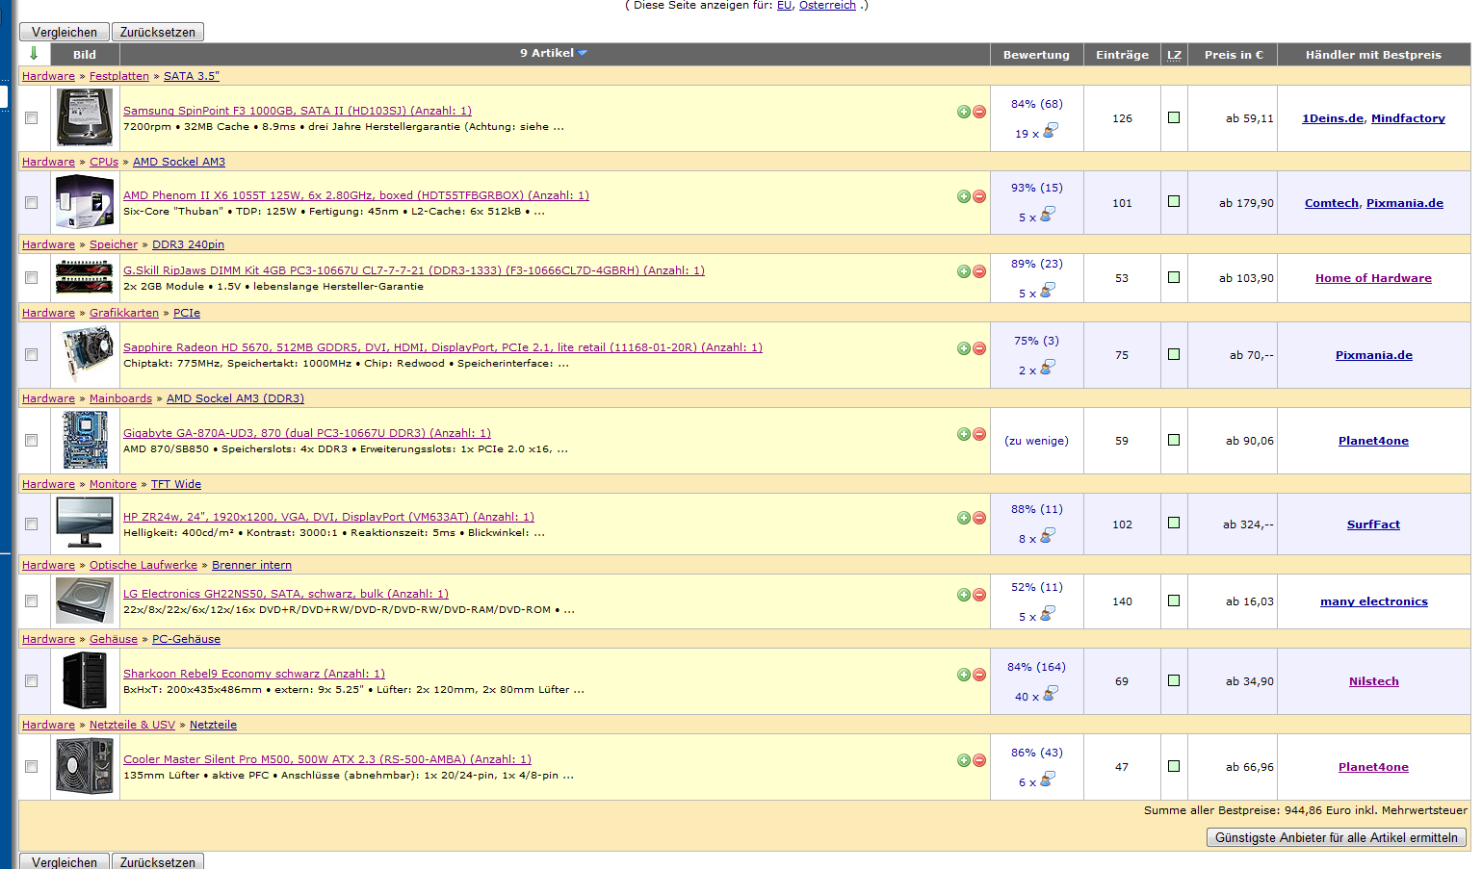Open Home of Hardware dealer link
Image resolution: width=1482 pixels, height=869 pixels.
(x=1373, y=278)
